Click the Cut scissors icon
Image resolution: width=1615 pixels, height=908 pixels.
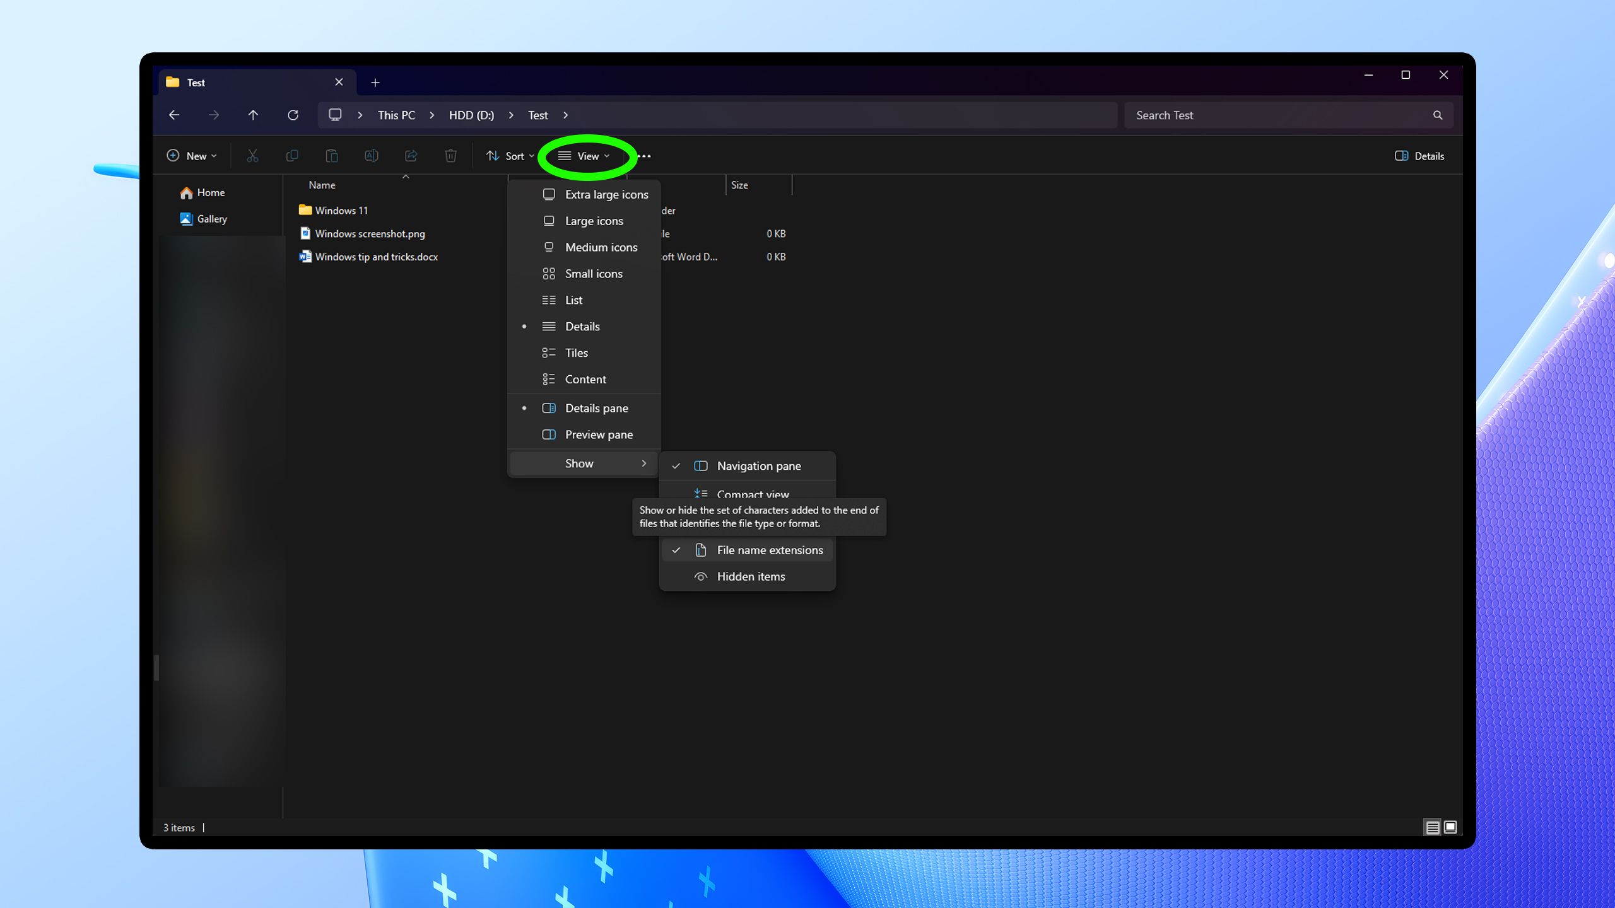coord(252,156)
